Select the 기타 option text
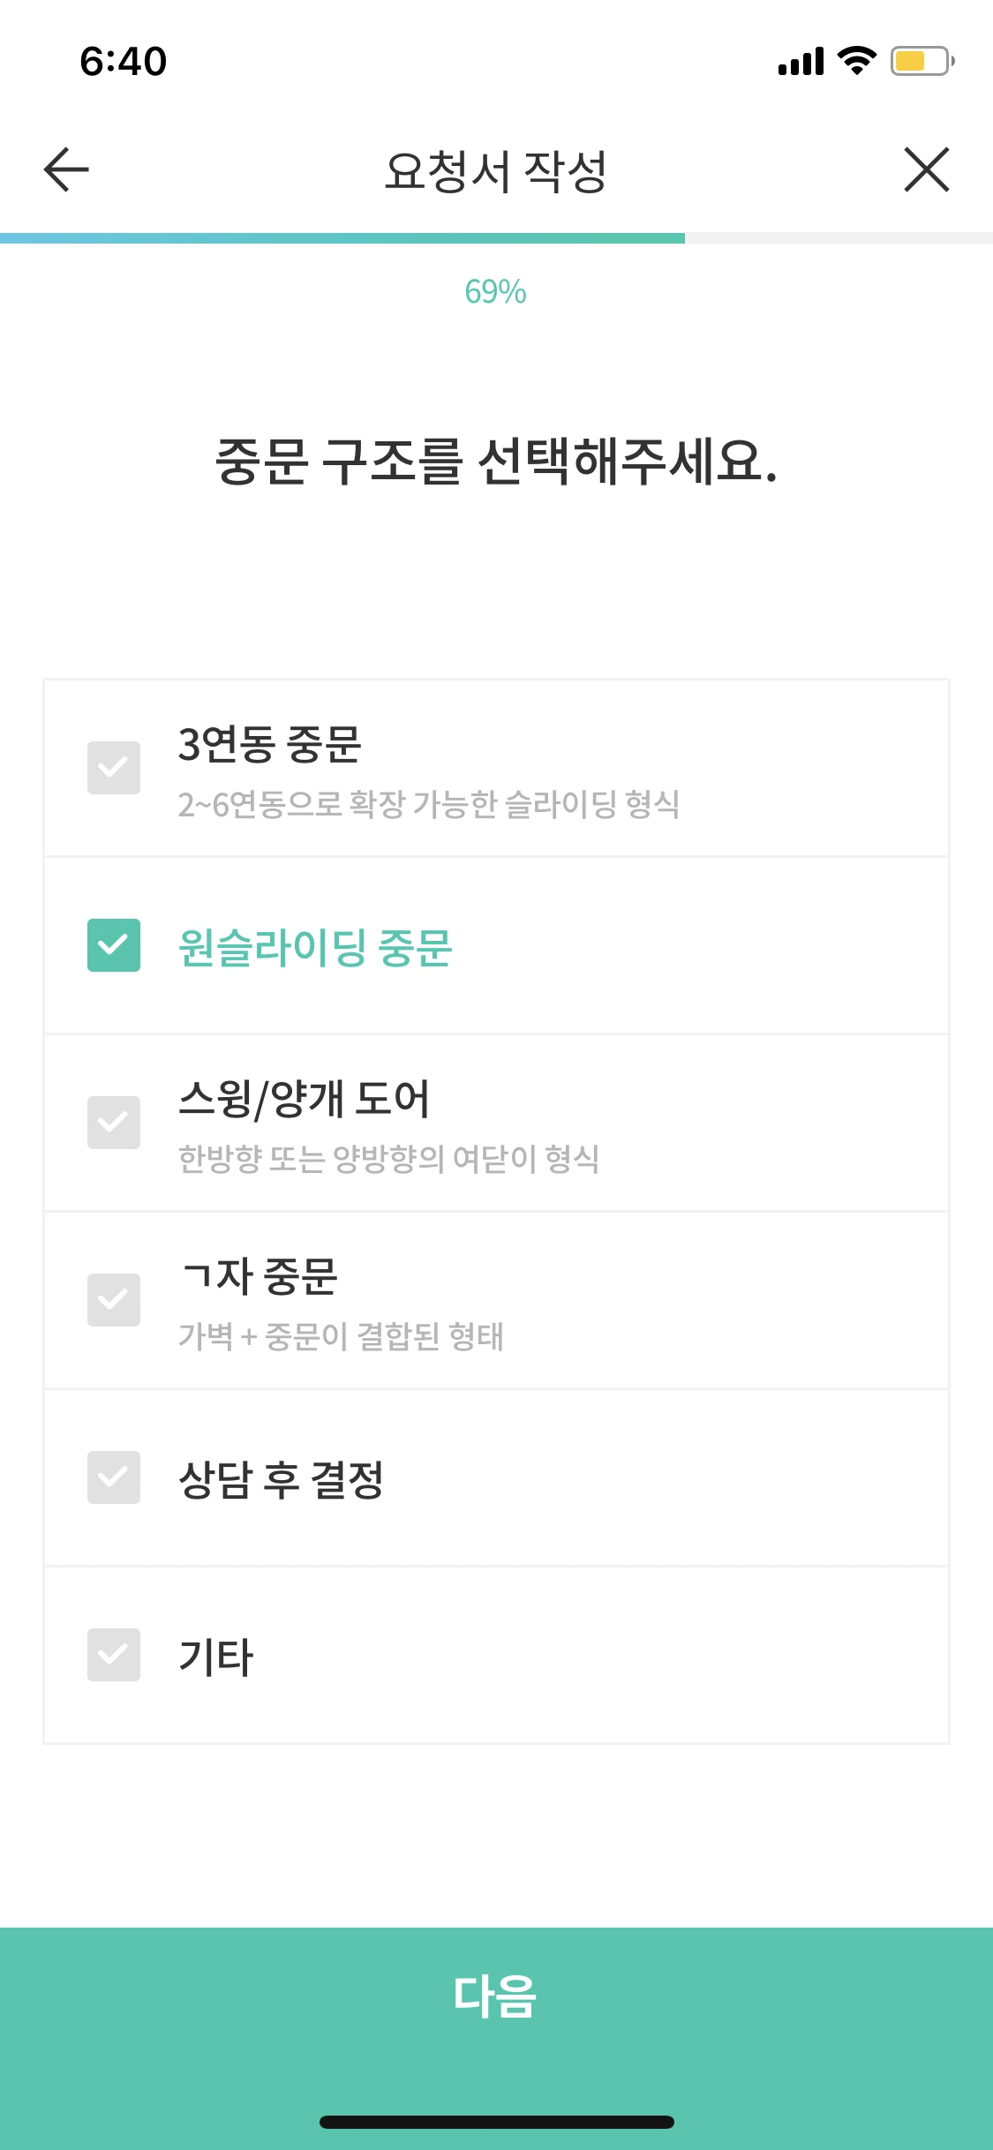 tap(216, 1658)
